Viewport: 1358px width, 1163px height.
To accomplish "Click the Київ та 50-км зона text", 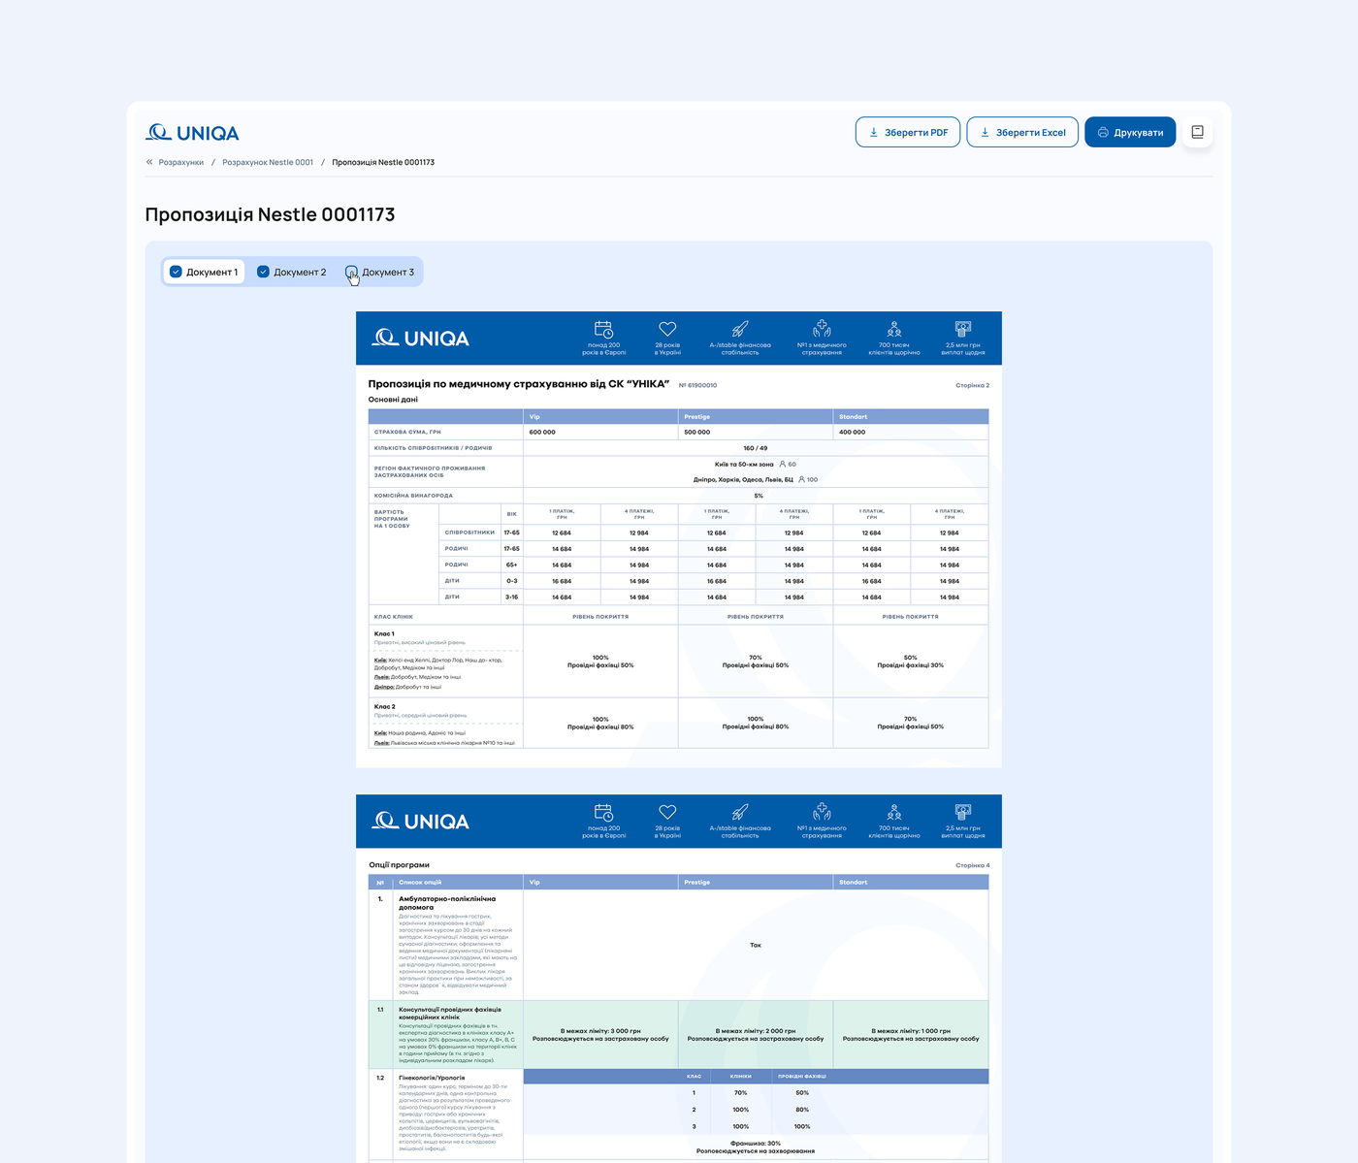I will pos(744,464).
